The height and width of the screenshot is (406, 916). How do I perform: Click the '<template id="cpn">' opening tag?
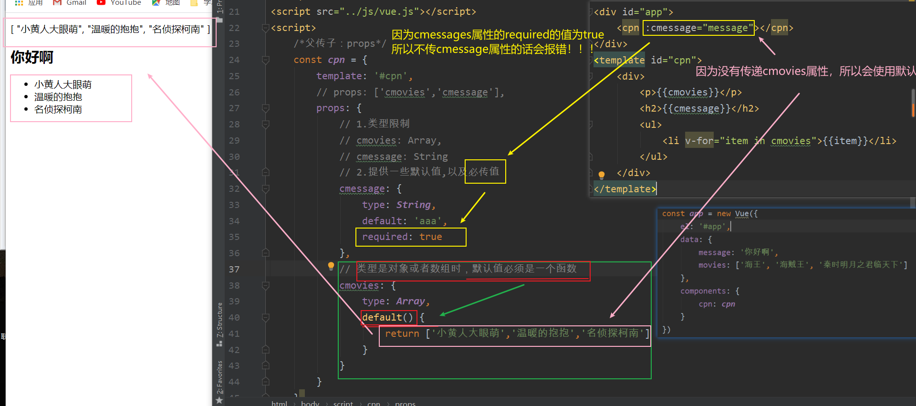pyautogui.click(x=647, y=60)
